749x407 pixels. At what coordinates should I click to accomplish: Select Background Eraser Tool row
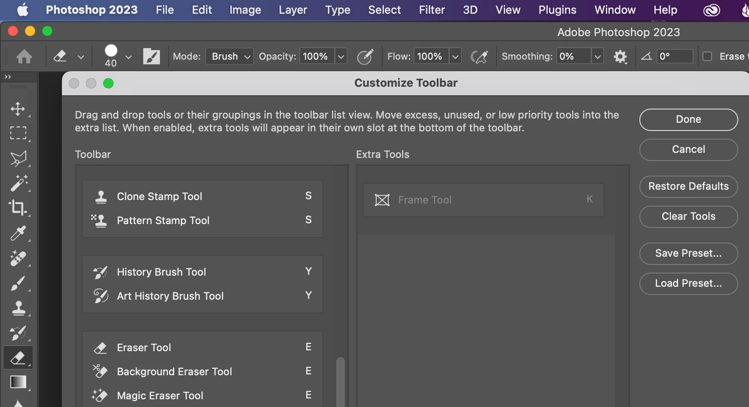pyautogui.click(x=203, y=371)
